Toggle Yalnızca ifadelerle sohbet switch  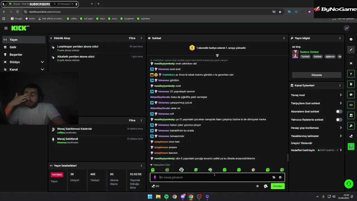[x=339, y=120]
